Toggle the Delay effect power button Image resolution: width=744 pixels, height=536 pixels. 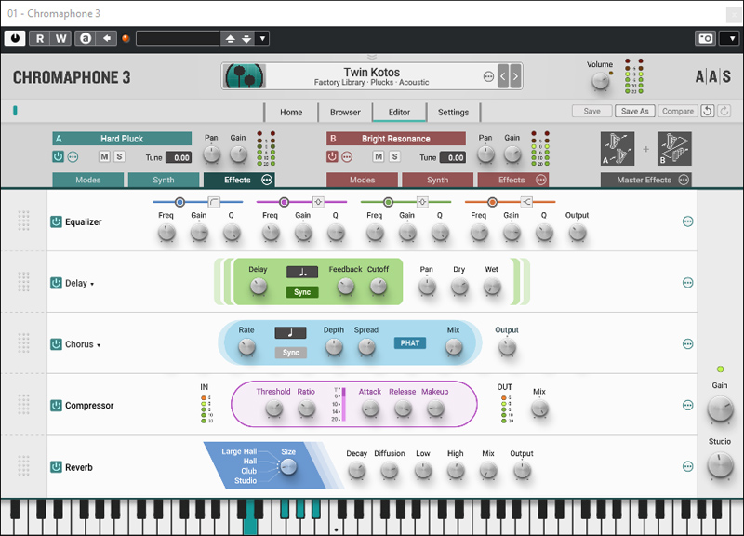coord(56,283)
